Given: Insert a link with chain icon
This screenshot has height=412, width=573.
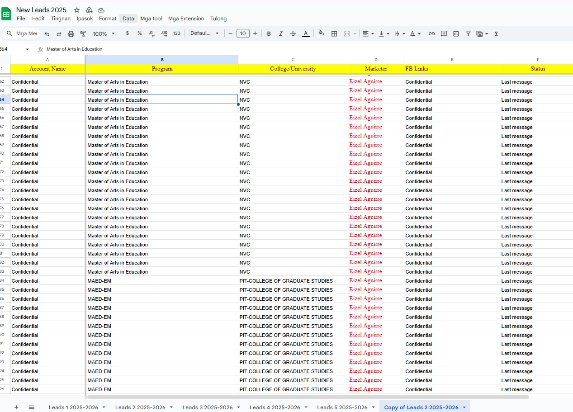Looking at the screenshot, I should click(x=432, y=34).
